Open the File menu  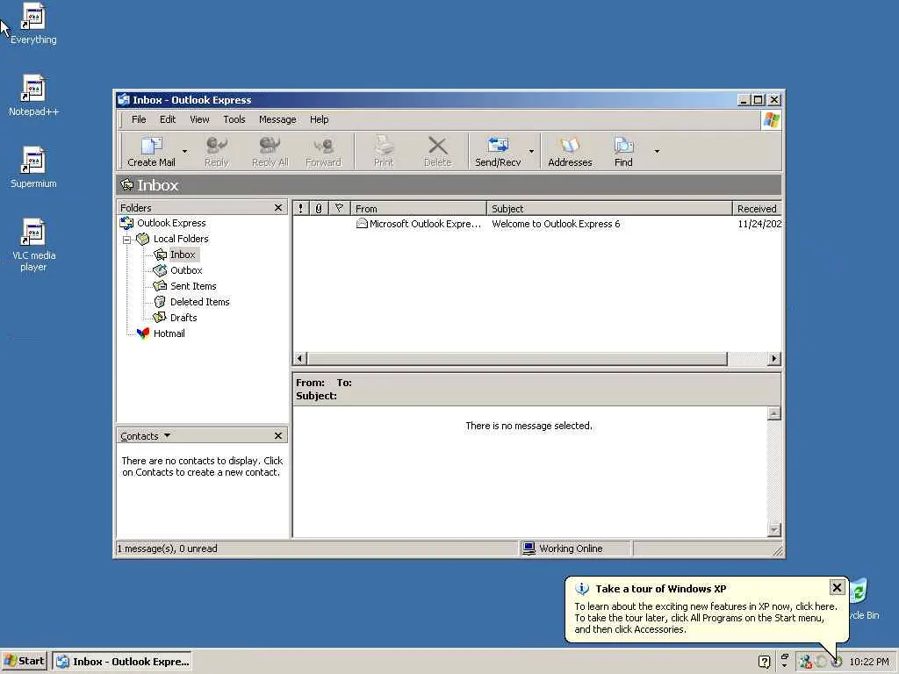point(139,119)
